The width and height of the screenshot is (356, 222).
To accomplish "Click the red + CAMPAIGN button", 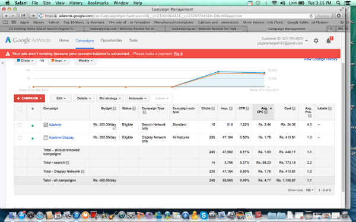I will tap(29, 98).
